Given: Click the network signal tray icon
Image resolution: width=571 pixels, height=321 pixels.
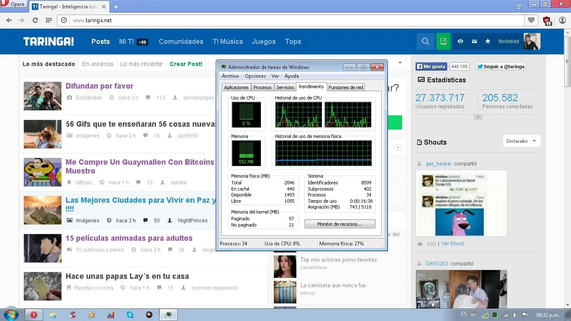Looking at the screenshot, I should pos(505,315).
